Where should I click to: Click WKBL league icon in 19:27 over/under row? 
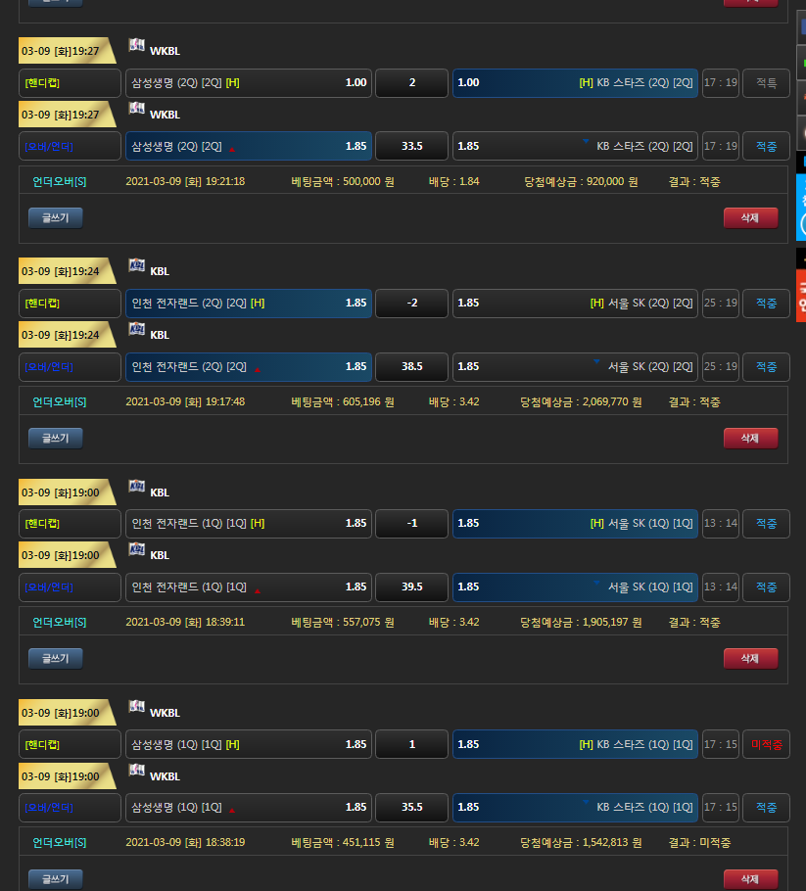pos(136,110)
